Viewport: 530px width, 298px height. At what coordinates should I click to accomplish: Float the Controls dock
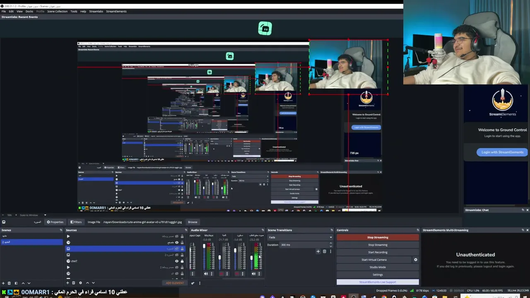[x=417, y=230]
